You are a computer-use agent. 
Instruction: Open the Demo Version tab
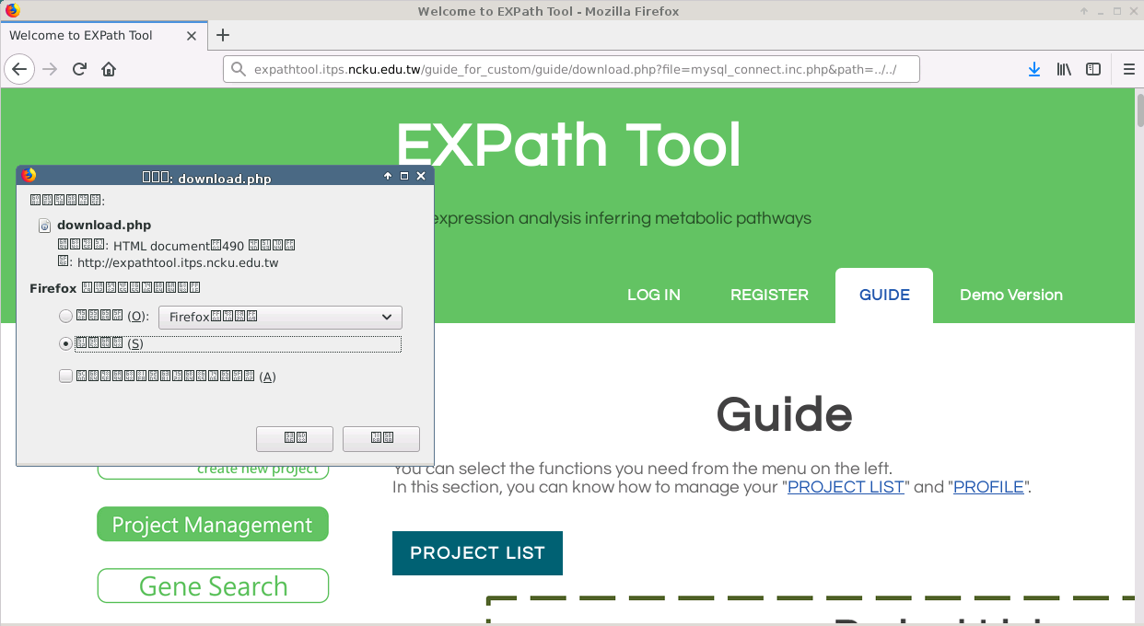pyautogui.click(x=1011, y=296)
